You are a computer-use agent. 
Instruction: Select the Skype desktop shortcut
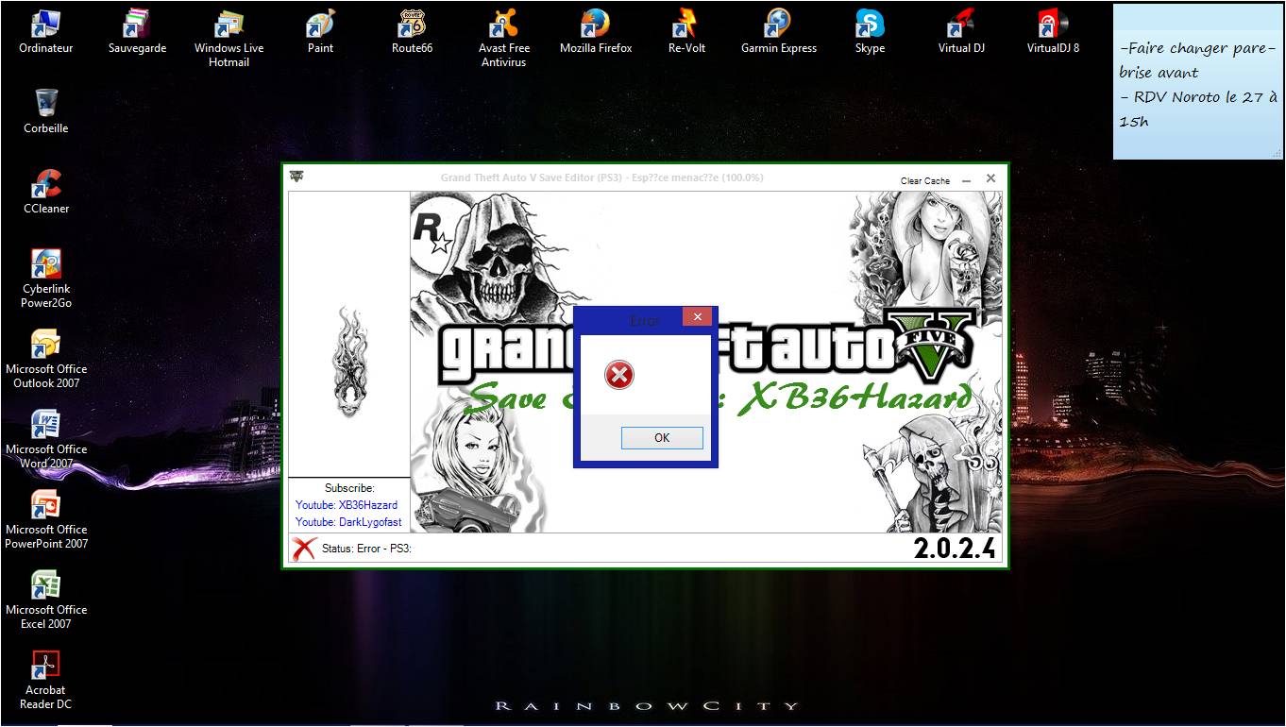[870, 31]
